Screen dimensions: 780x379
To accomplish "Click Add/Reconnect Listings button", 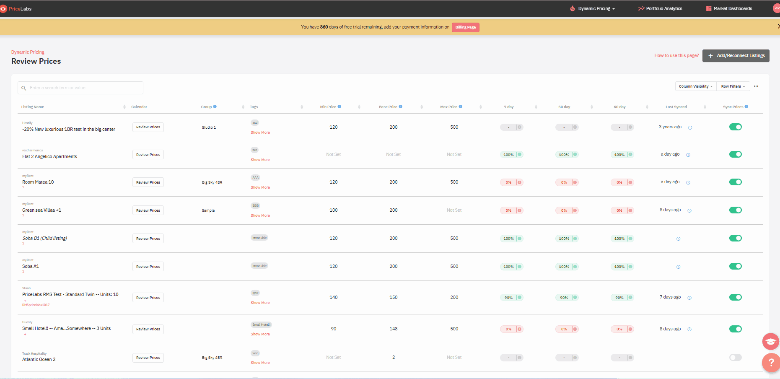I will point(736,55).
